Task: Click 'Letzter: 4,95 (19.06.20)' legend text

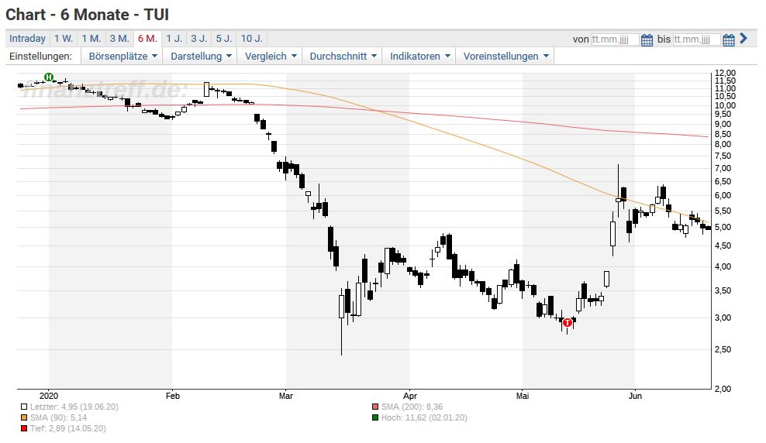Action: pyautogui.click(x=74, y=407)
